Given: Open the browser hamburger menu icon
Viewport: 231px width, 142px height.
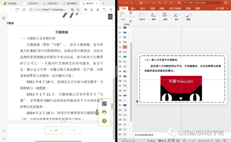Looking at the screenshot, I should pos(111,10).
